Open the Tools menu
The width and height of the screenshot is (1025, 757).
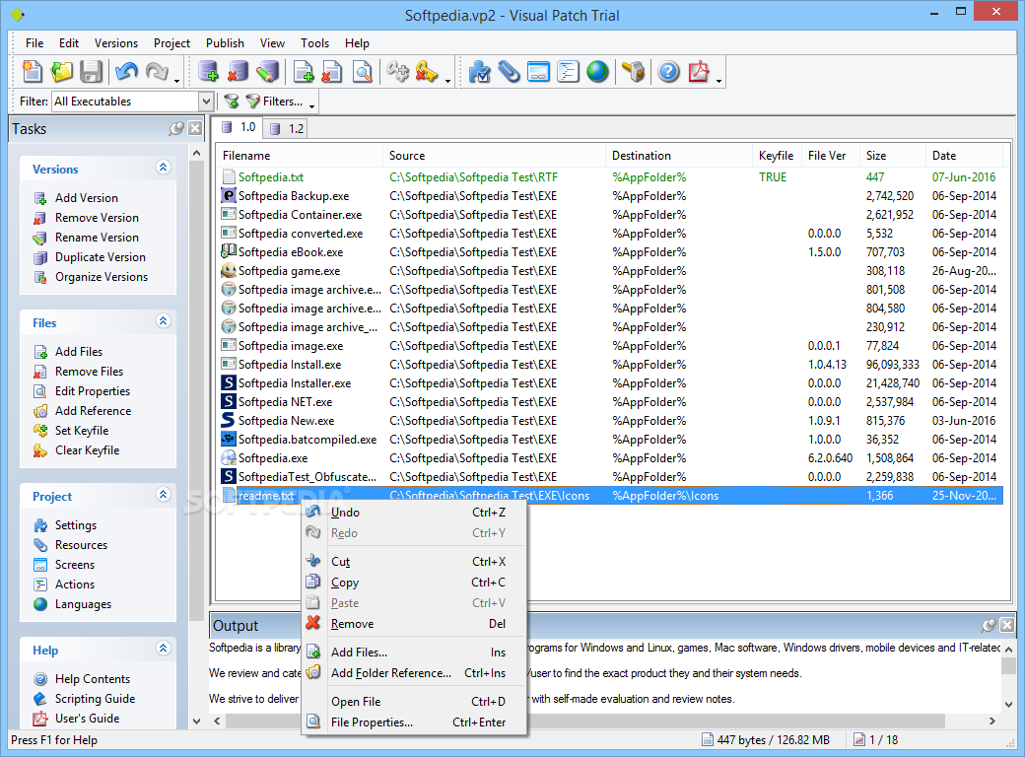314,43
